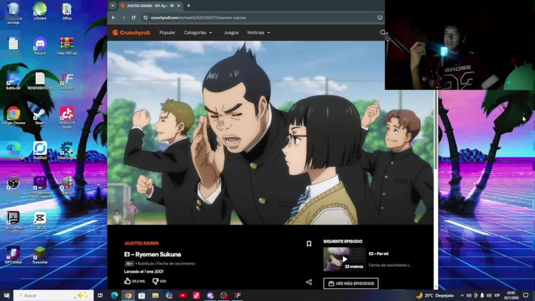This screenshot has width=535, height=301.
Task: Click the episode title E1 - Ryomen Sukuna
Action: [x=152, y=254]
